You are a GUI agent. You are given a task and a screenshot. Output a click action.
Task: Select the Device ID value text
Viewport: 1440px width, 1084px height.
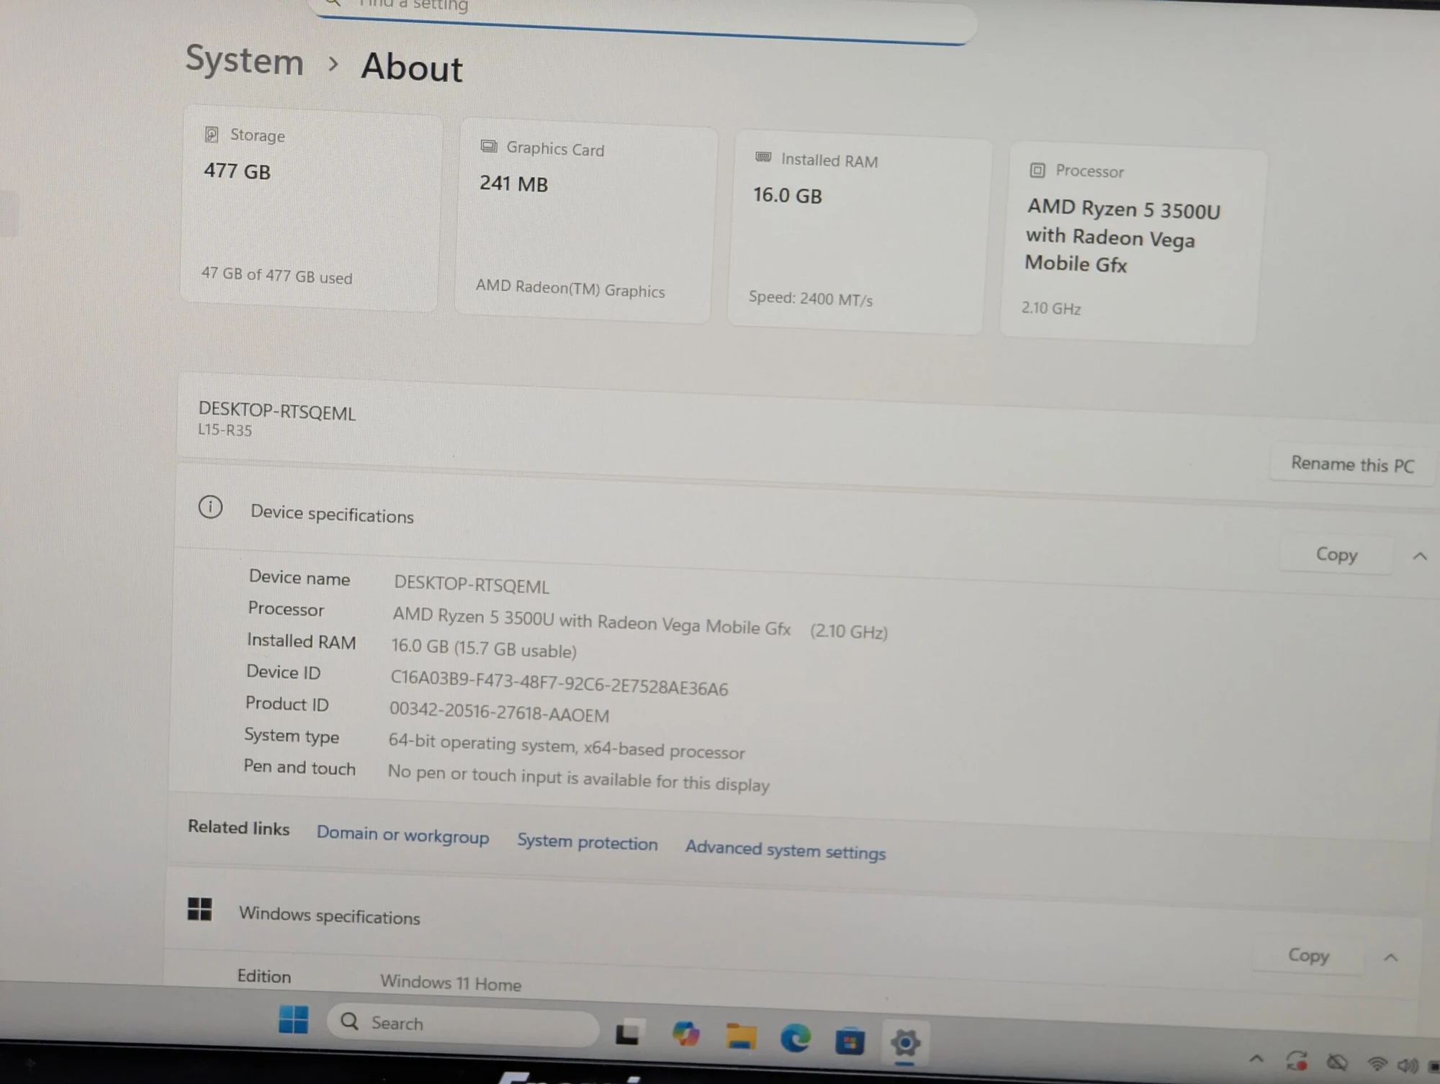[559, 682]
